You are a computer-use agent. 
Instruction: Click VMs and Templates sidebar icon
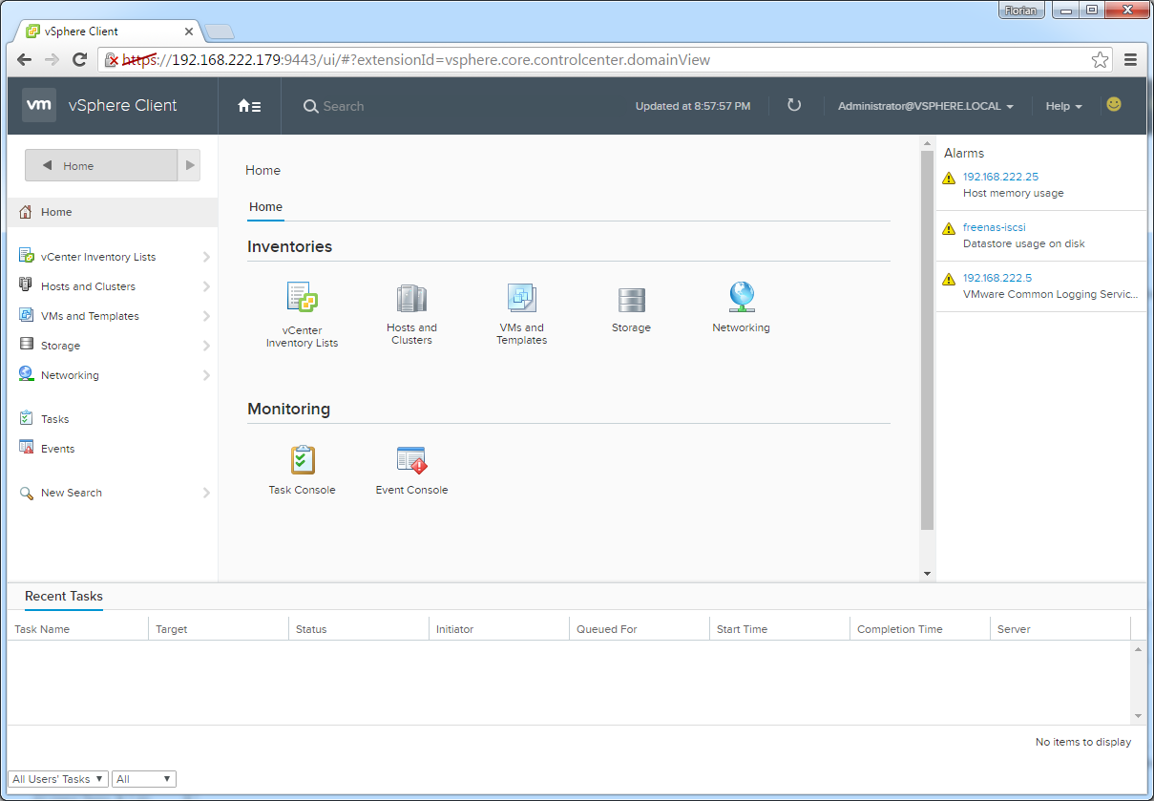[26, 315]
